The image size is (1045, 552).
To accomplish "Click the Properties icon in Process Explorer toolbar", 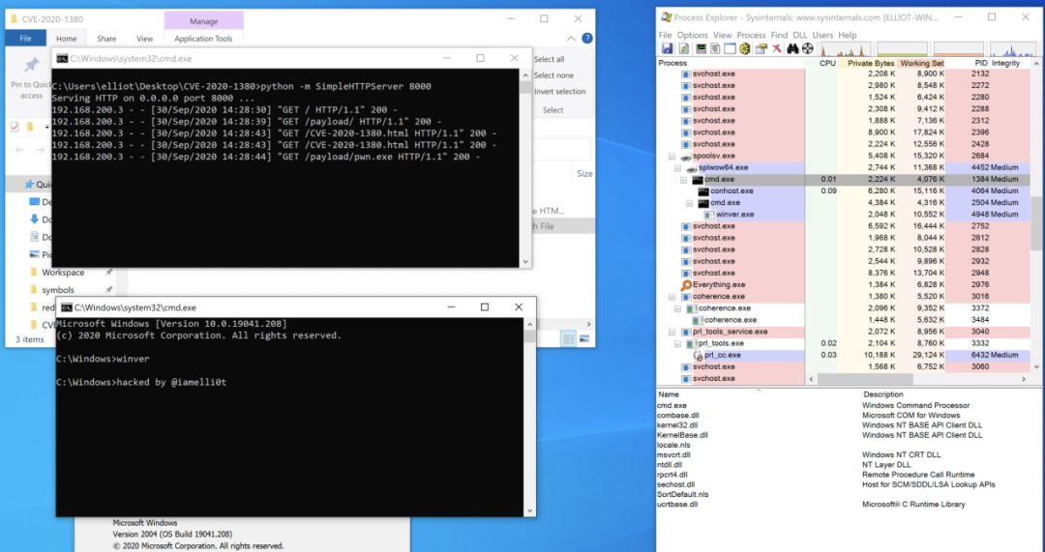I will pos(761,48).
